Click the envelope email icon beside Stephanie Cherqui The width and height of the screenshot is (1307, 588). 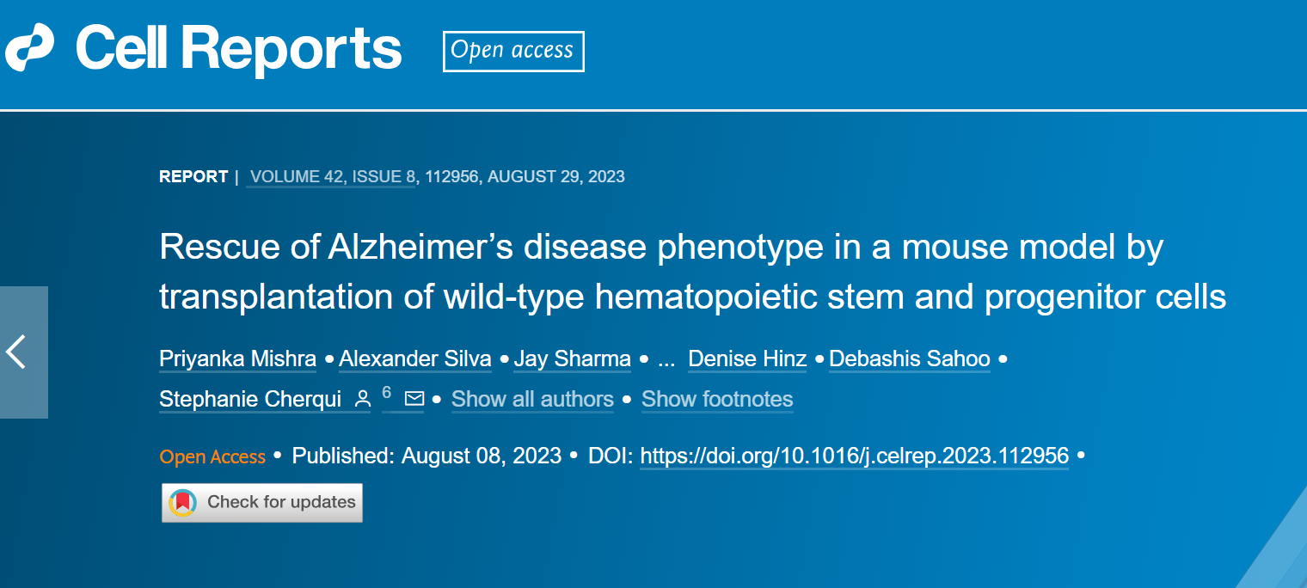point(414,399)
